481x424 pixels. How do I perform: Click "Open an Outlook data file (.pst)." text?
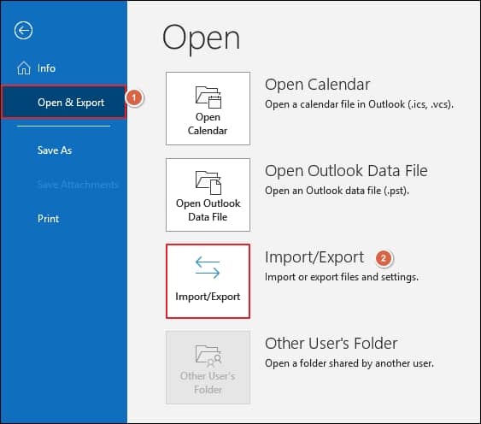337,191
